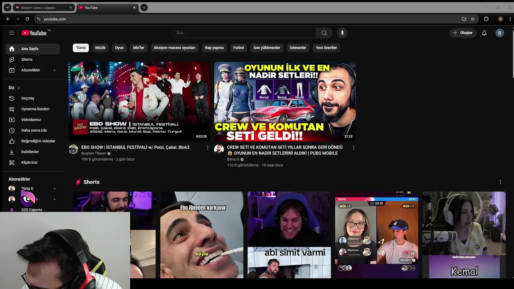Open Shorts shelf more options
This screenshot has width=514, height=289.
pos(500,182)
